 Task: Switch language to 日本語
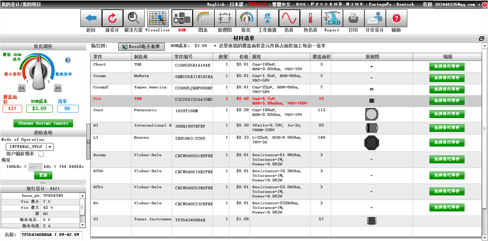pyautogui.click(x=236, y=4)
